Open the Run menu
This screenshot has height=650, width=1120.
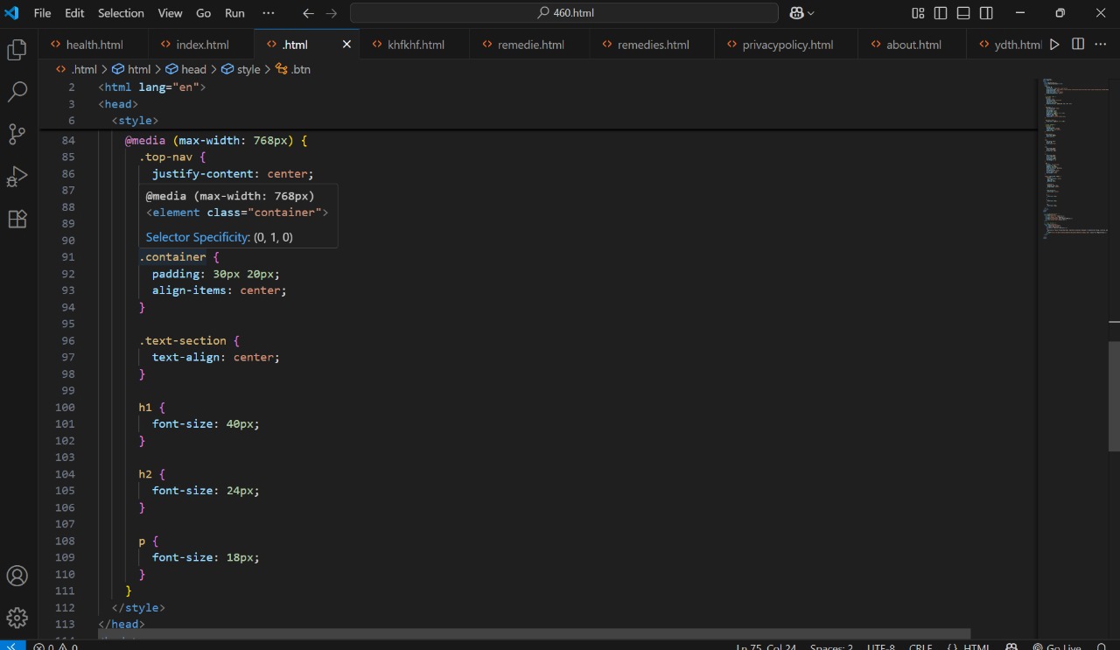coord(234,13)
